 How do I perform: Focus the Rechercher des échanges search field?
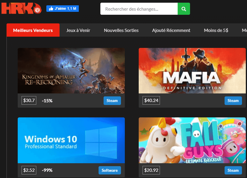pos(139,9)
